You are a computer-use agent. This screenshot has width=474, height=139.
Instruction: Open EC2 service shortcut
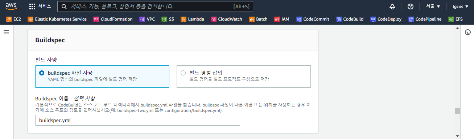(13, 19)
